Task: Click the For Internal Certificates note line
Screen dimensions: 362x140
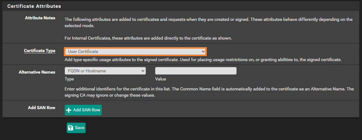Action: [x=148, y=38]
